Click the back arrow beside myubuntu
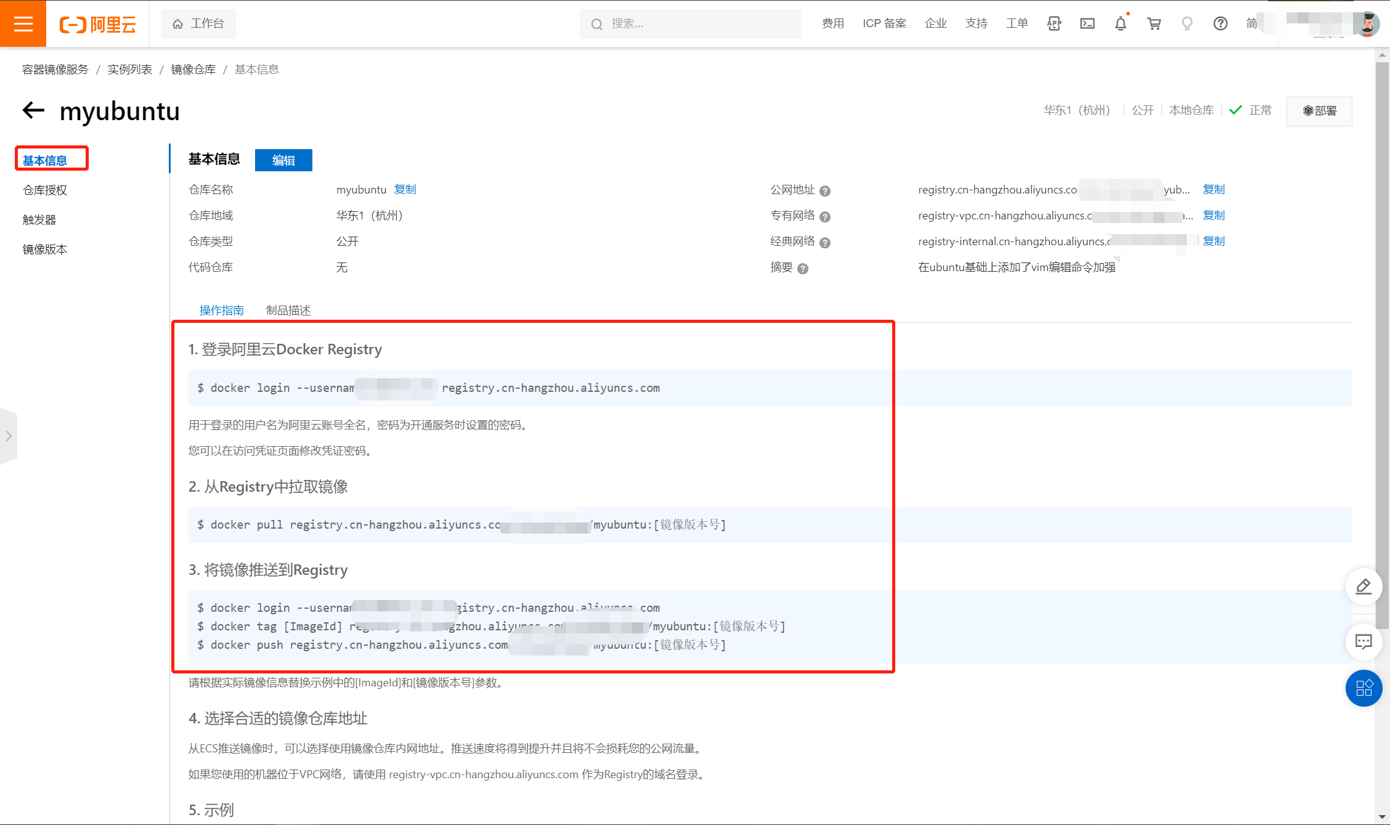This screenshot has height=825, width=1390. click(x=33, y=110)
